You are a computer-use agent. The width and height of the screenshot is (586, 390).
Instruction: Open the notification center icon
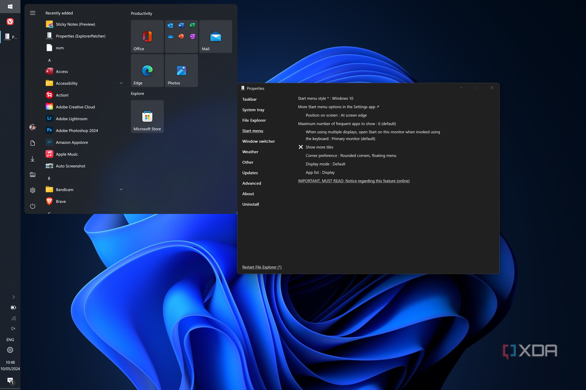point(10,381)
